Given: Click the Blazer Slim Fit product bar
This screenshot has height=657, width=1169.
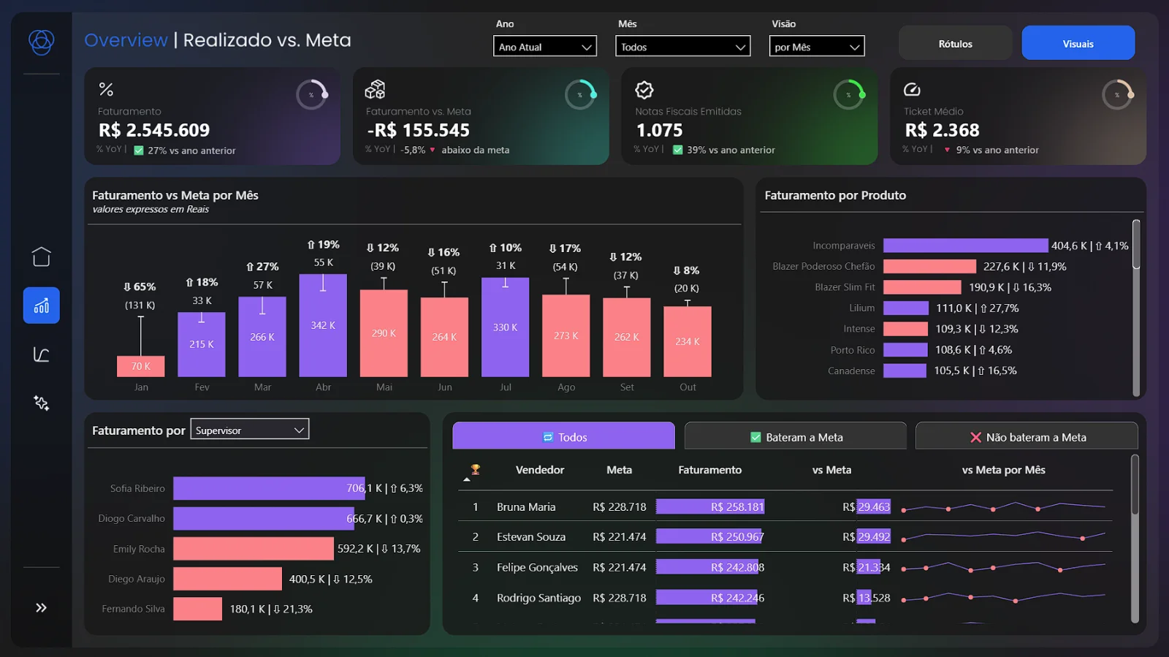Looking at the screenshot, I should click(x=922, y=287).
